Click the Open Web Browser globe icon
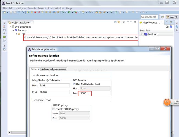 coord(112,12)
